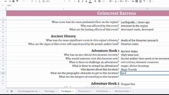
Task: Open The Campaign Survey tab dropdown arrow
Action: [39, 91]
